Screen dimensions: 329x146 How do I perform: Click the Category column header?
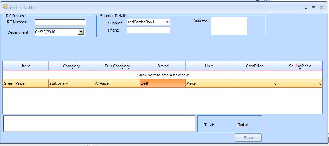(71, 66)
